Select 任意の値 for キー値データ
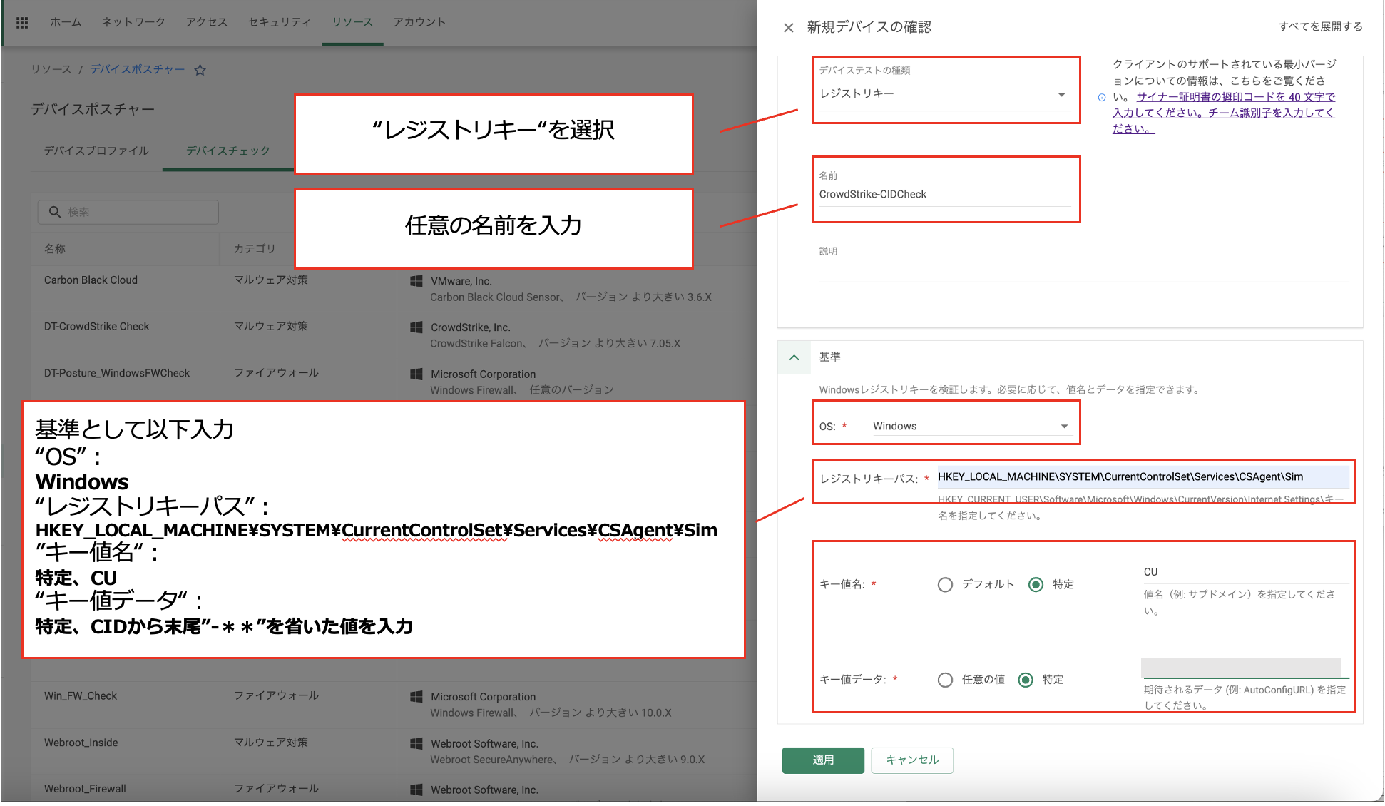Viewport: 1385px width, 806px height. click(x=945, y=680)
